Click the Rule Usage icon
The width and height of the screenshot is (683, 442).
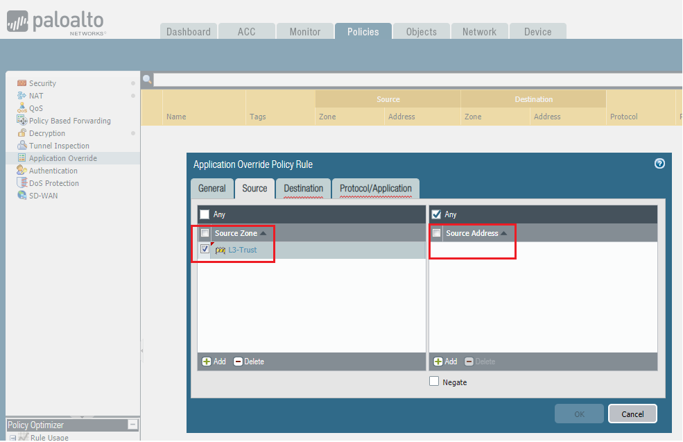coord(24,436)
